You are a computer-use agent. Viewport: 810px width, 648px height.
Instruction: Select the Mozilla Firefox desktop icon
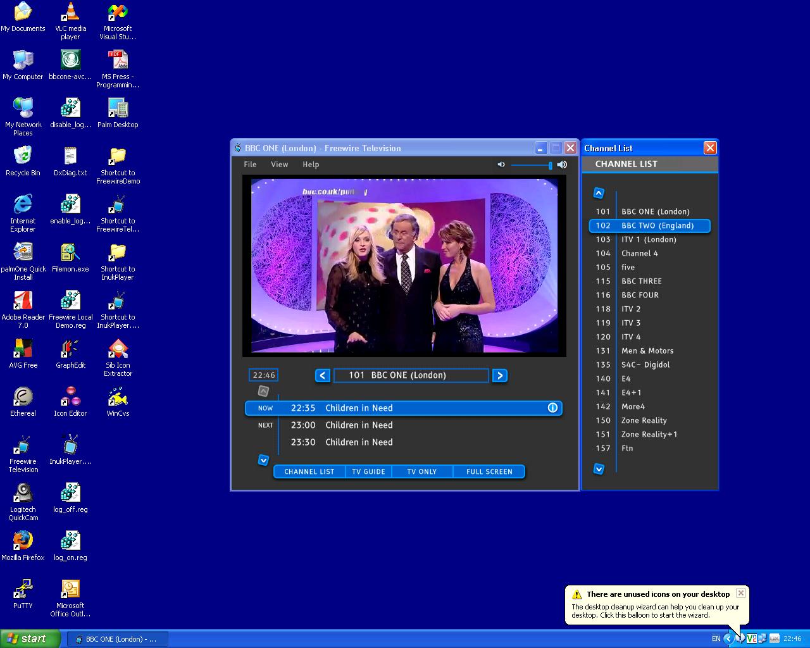(23, 547)
